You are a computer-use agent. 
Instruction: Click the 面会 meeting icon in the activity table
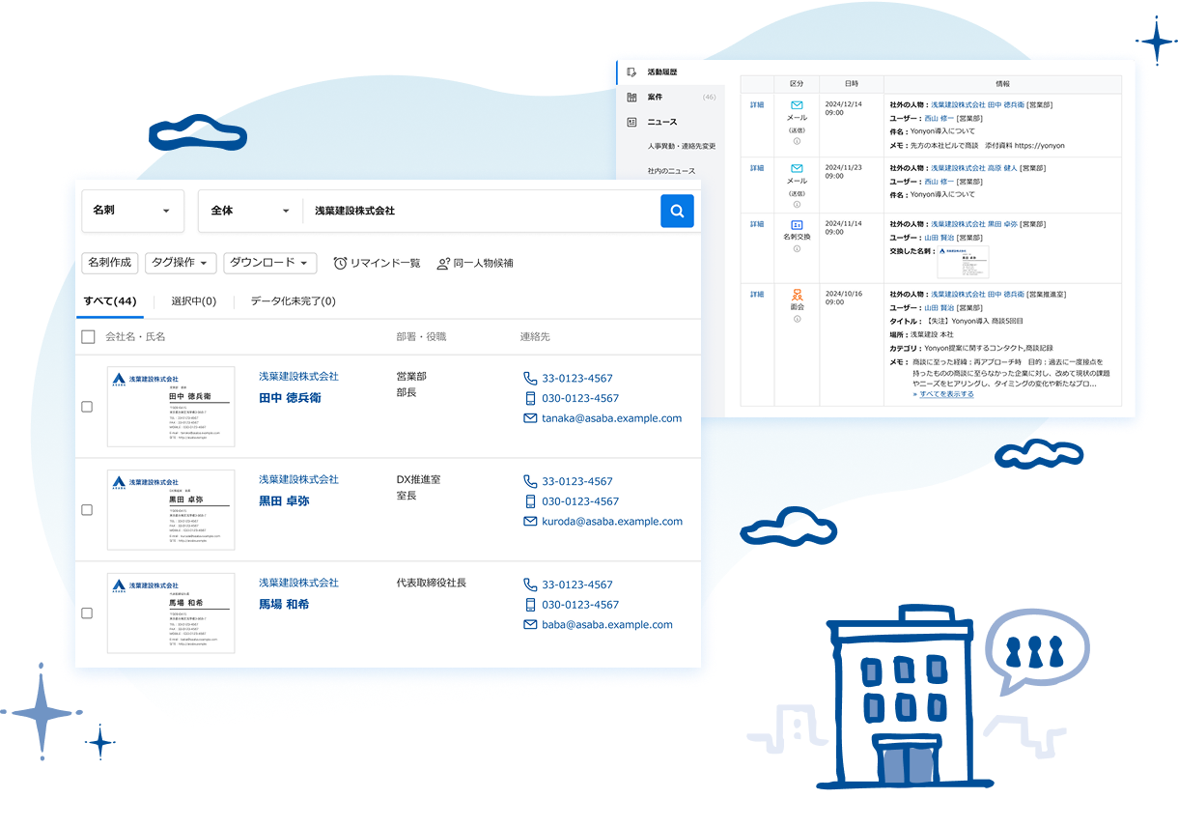click(x=797, y=294)
